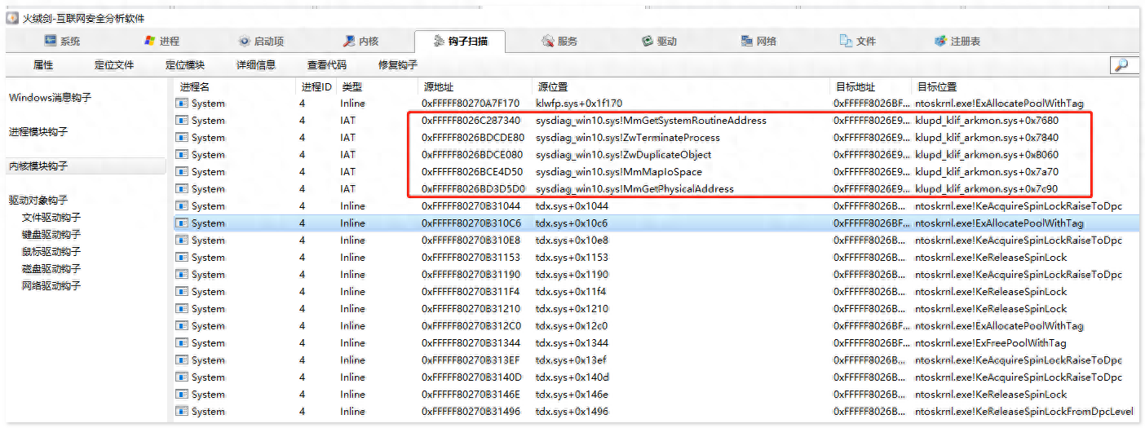
Task: Select 文件驱动钩子 in the sidebar
Action: click(51, 218)
